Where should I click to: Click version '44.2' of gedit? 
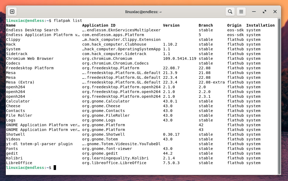[168, 154]
